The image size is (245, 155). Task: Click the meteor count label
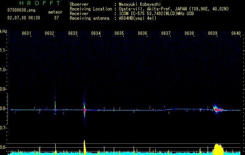(55, 12)
